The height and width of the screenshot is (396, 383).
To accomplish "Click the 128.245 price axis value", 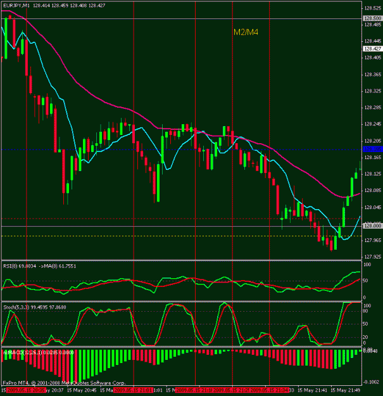I will (373, 124).
